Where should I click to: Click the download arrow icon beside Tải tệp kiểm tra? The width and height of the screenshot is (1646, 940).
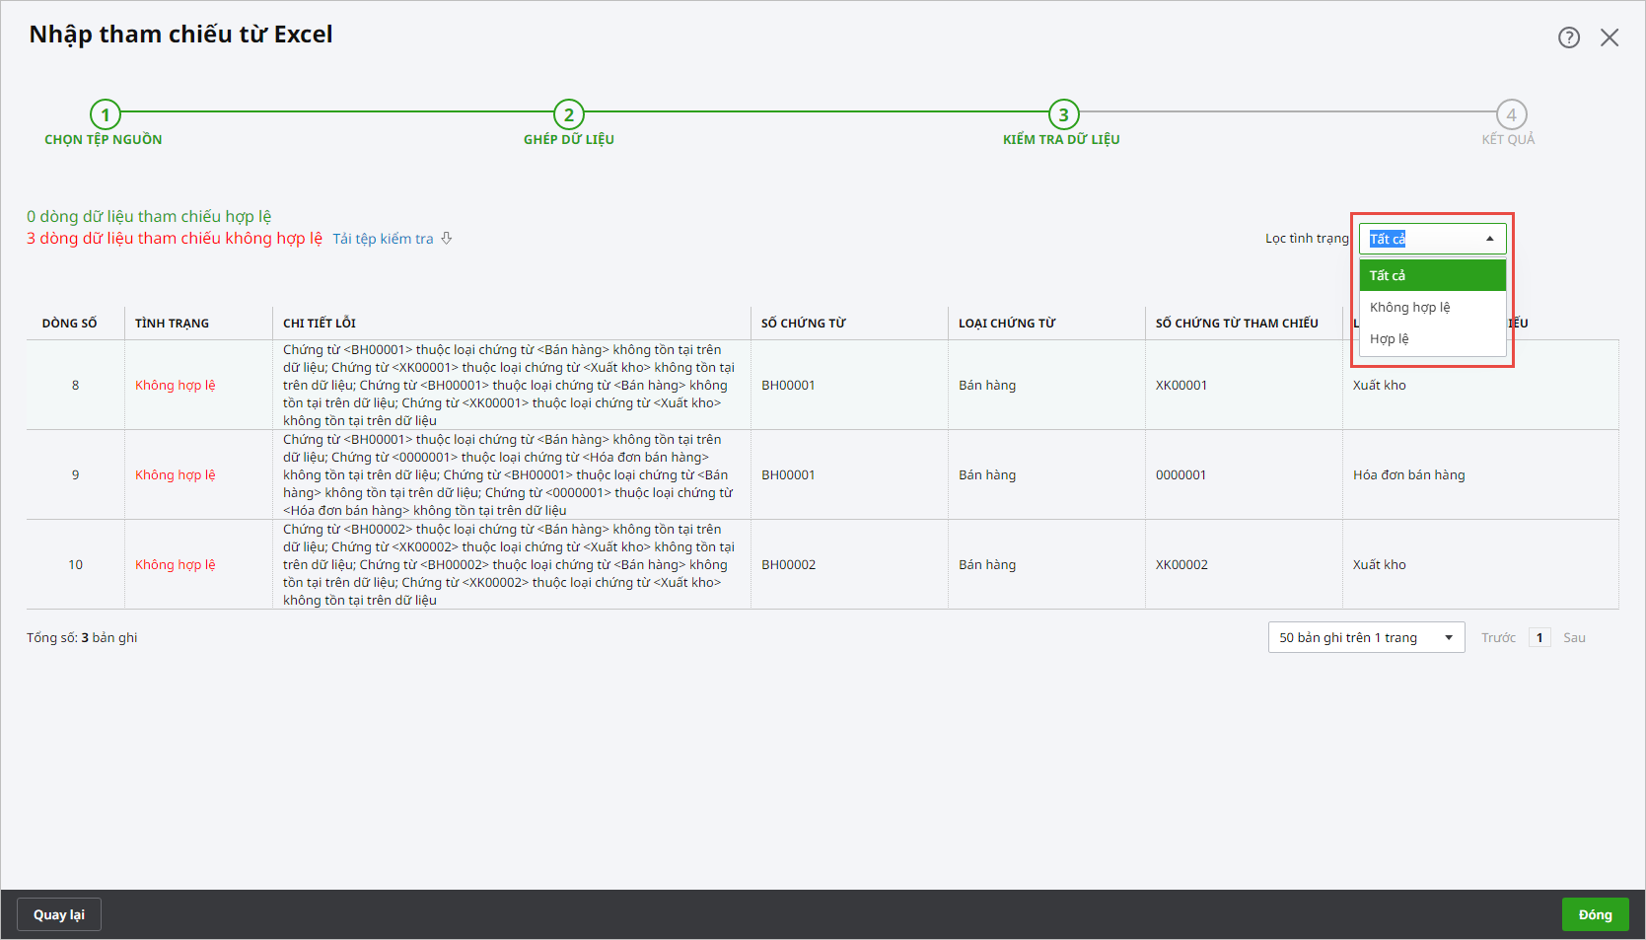[447, 239]
